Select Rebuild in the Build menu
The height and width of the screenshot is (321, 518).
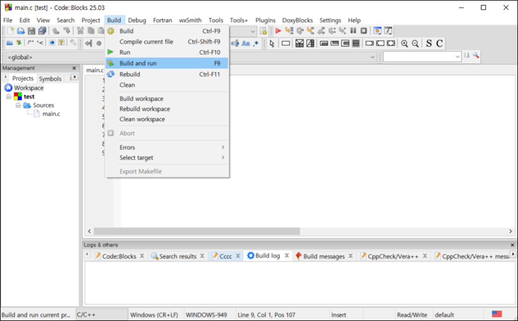167,74
